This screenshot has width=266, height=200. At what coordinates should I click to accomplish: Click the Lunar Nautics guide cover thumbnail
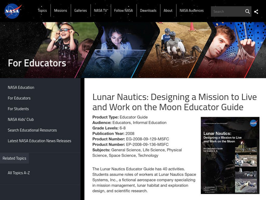pos(230,155)
